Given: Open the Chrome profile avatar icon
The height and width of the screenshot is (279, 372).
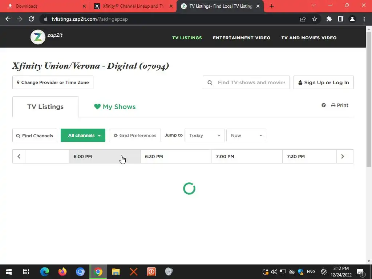Looking at the screenshot, I should point(352,19).
